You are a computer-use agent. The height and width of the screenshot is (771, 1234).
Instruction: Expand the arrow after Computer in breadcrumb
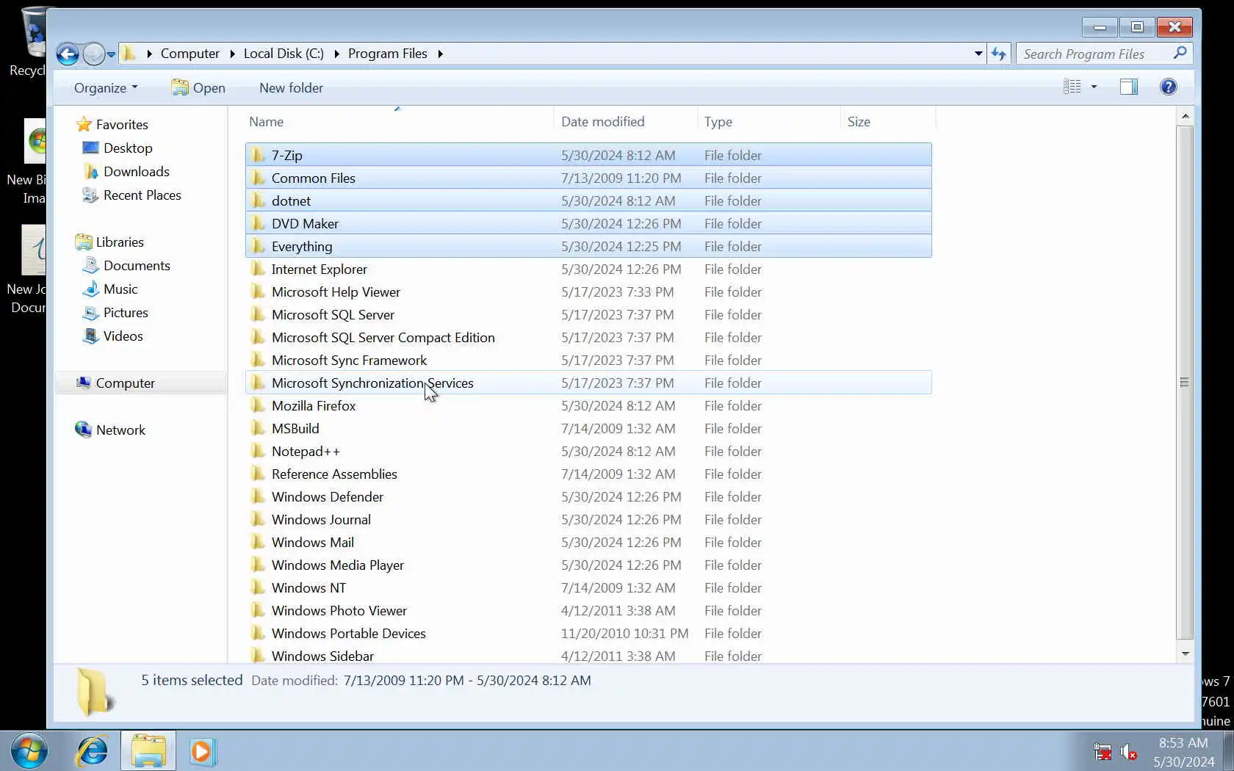click(232, 54)
